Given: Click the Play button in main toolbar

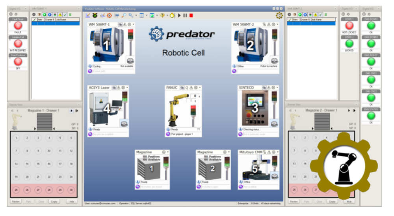Looking at the screenshot, I should 179,15.
